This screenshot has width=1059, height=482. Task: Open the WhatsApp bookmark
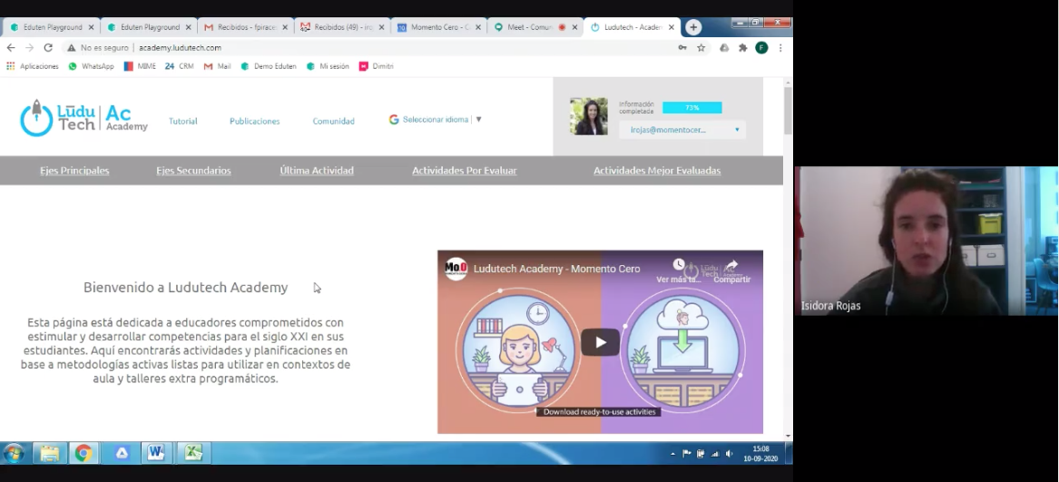[x=91, y=66]
